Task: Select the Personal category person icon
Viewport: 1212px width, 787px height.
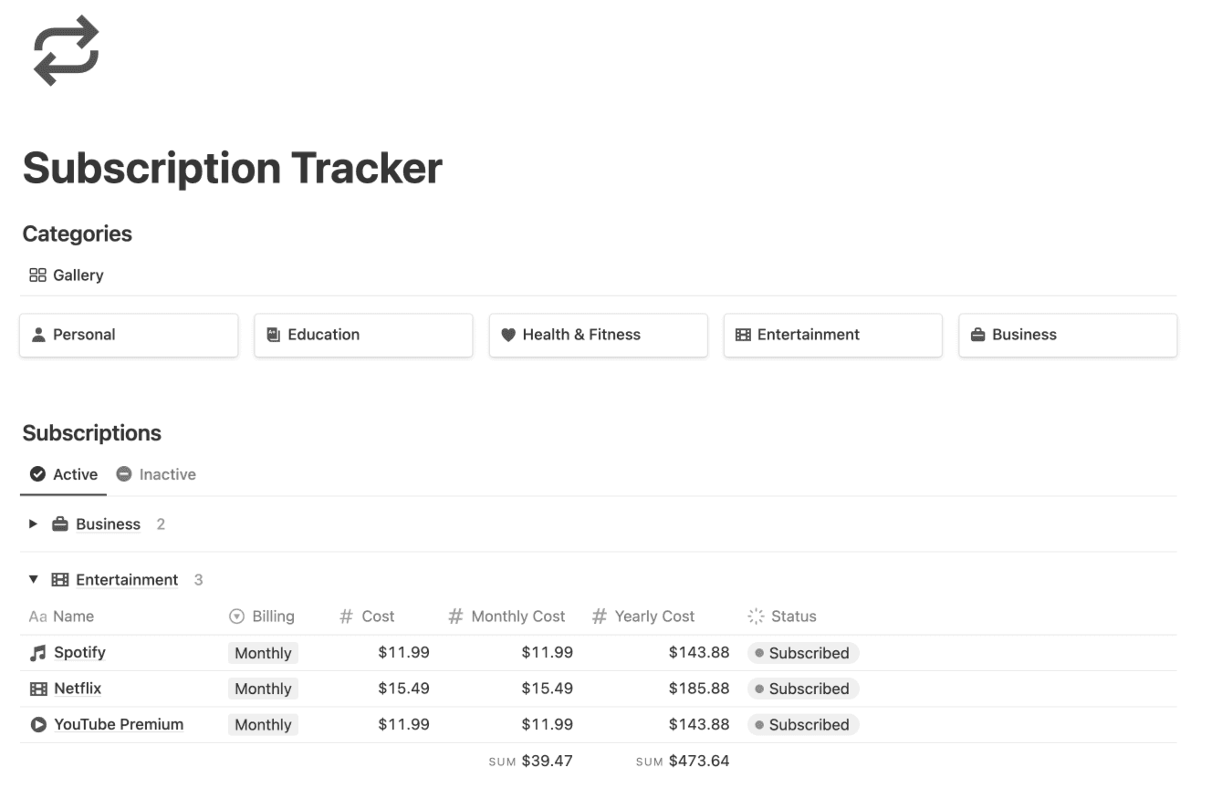Action: point(38,335)
